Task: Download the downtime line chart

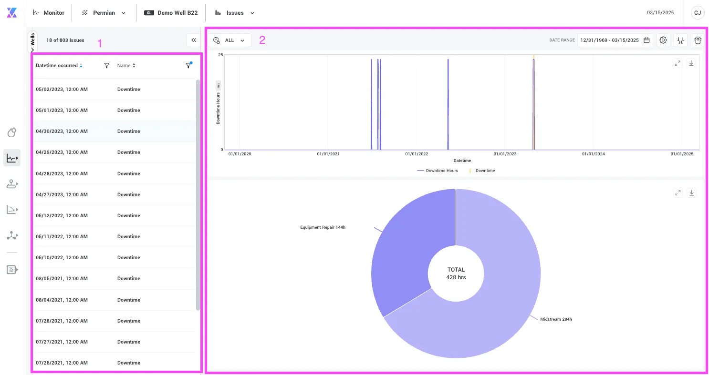Action: pos(691,63)
